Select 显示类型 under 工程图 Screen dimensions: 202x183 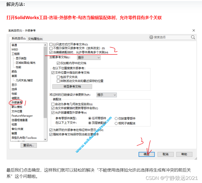(x=21, y=58)
